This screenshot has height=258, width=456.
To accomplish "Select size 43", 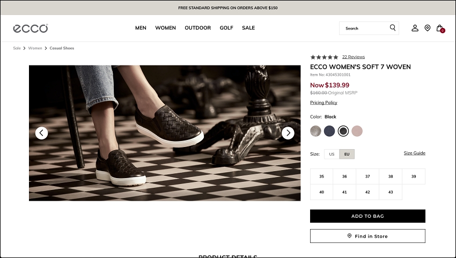I will (391, 192).
